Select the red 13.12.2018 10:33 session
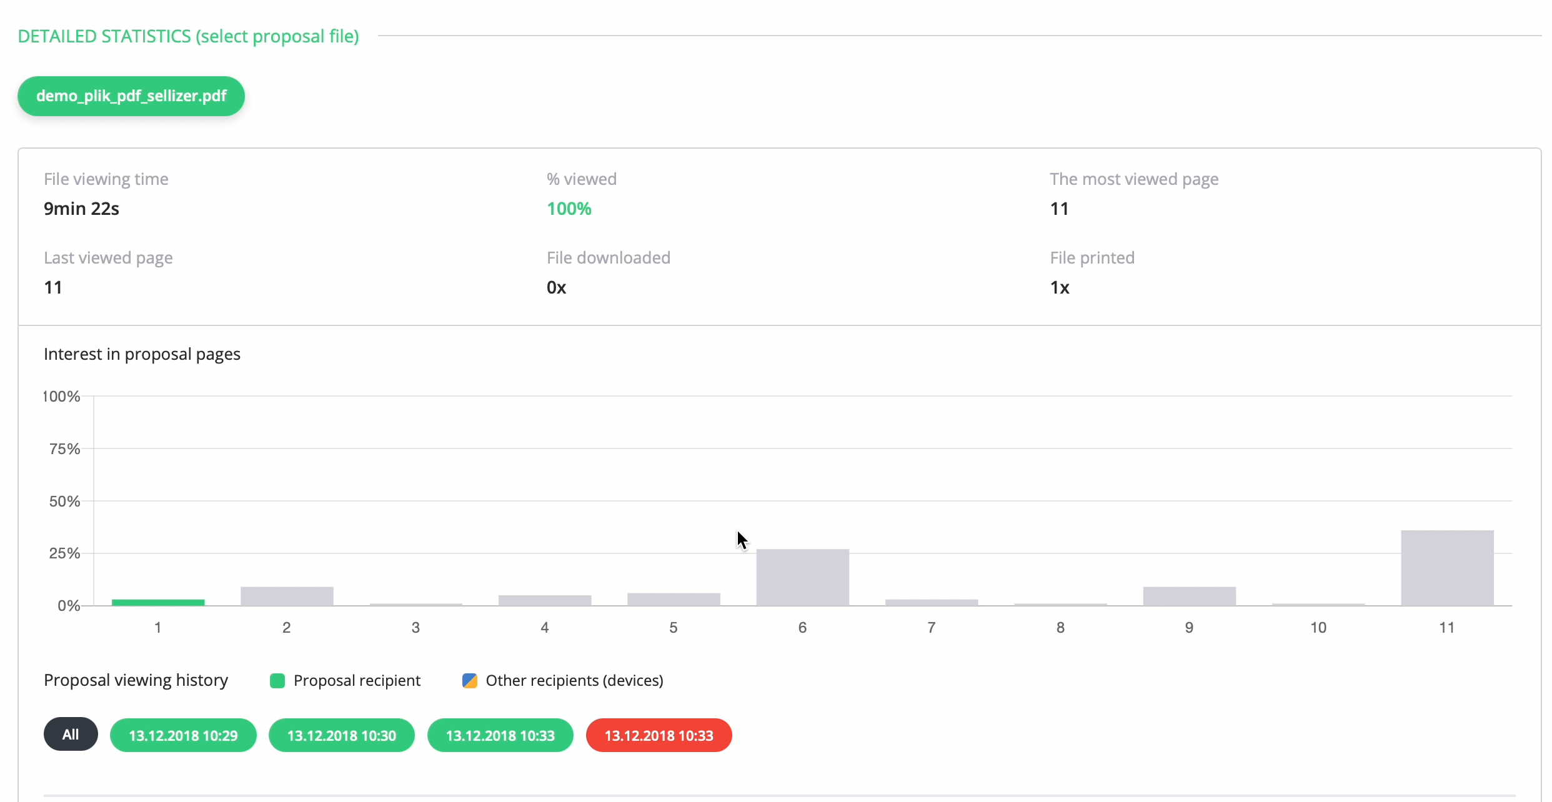 point(659,735)
